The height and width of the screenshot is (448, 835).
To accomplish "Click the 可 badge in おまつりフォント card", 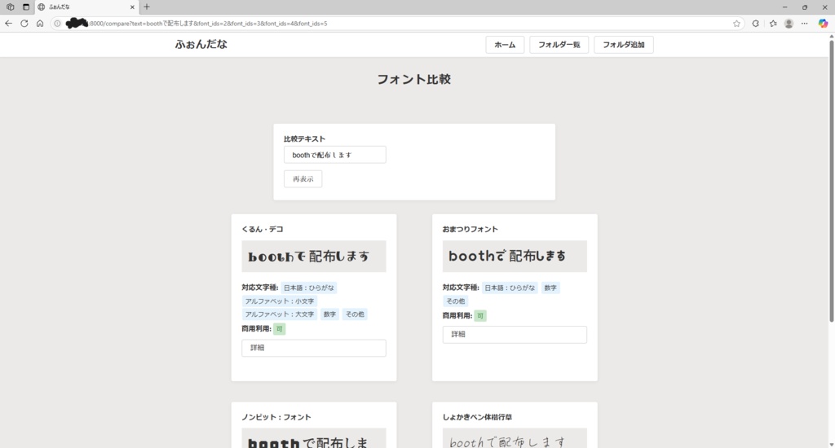I will pyautogui.click(x=479, y=316).
